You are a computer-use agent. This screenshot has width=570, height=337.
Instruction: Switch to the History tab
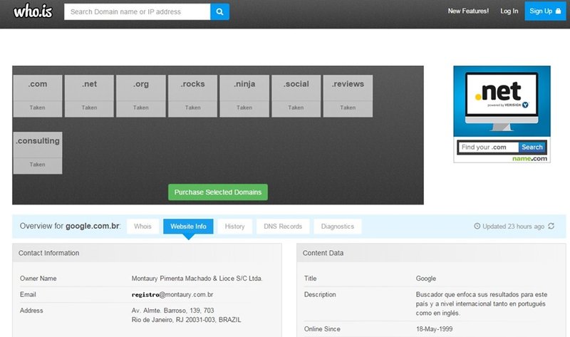click(x=234, y=226)
